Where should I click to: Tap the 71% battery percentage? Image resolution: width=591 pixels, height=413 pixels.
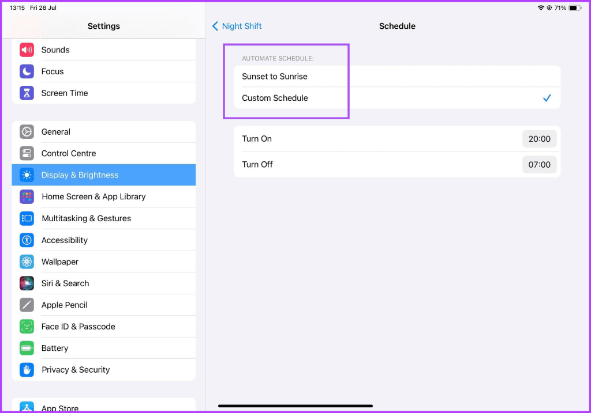[x=560, y=7]
